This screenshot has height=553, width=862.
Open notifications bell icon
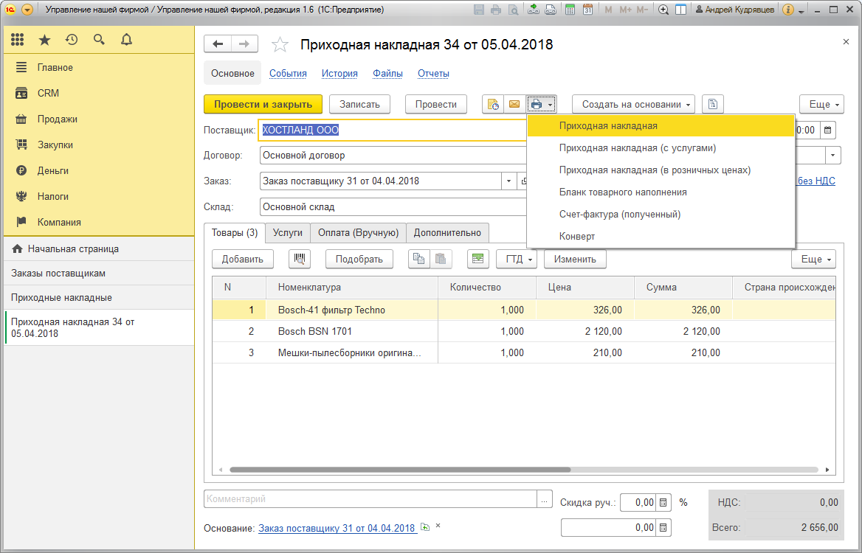[126, 40]
